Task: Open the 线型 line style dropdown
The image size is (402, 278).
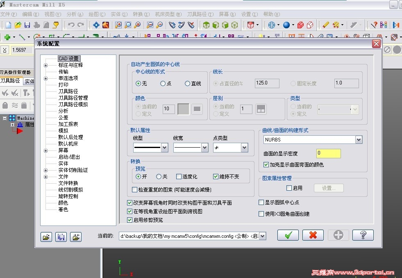Action: [x=165, y=148]
